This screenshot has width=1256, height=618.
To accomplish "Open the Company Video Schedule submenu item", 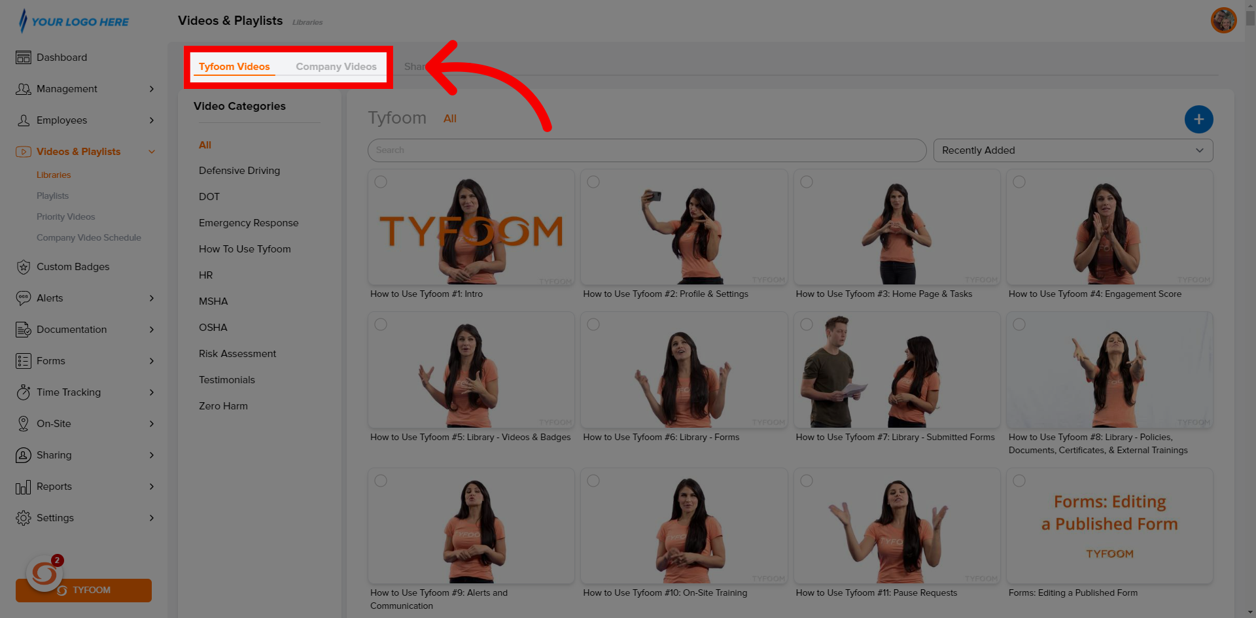I will [x=89, y=238].
